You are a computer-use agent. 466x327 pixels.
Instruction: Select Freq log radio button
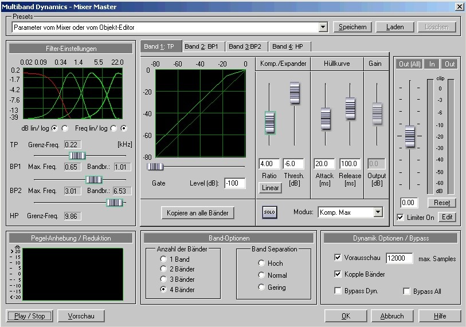tap(124, 128)
